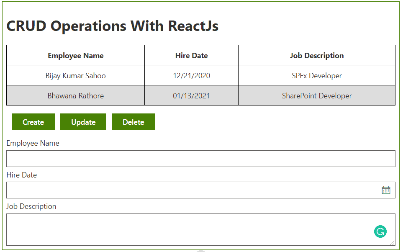Select the Bhawana Rathore cell
The width and height of the screenshot is (403, 252).
pos(76,96)
